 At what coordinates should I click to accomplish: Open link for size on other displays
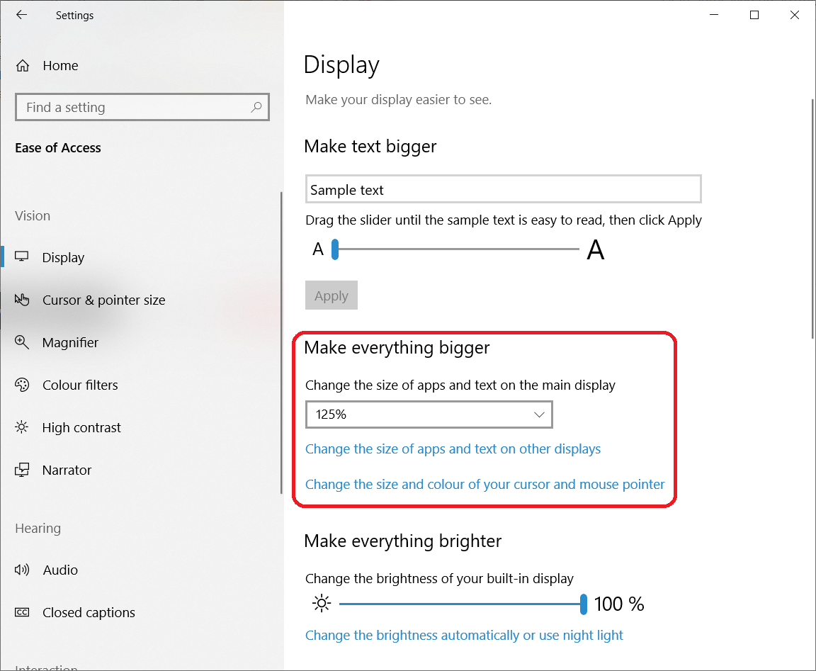453,449
